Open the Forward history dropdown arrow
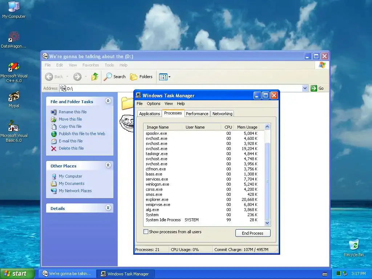The width and height of the screenshot is (372, 279). 86,77
